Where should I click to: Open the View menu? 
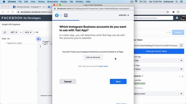33,1
